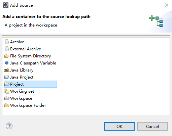This screenshot has height=136, width=172.
Task: Choose File System Directory source type
Action: 30,56
